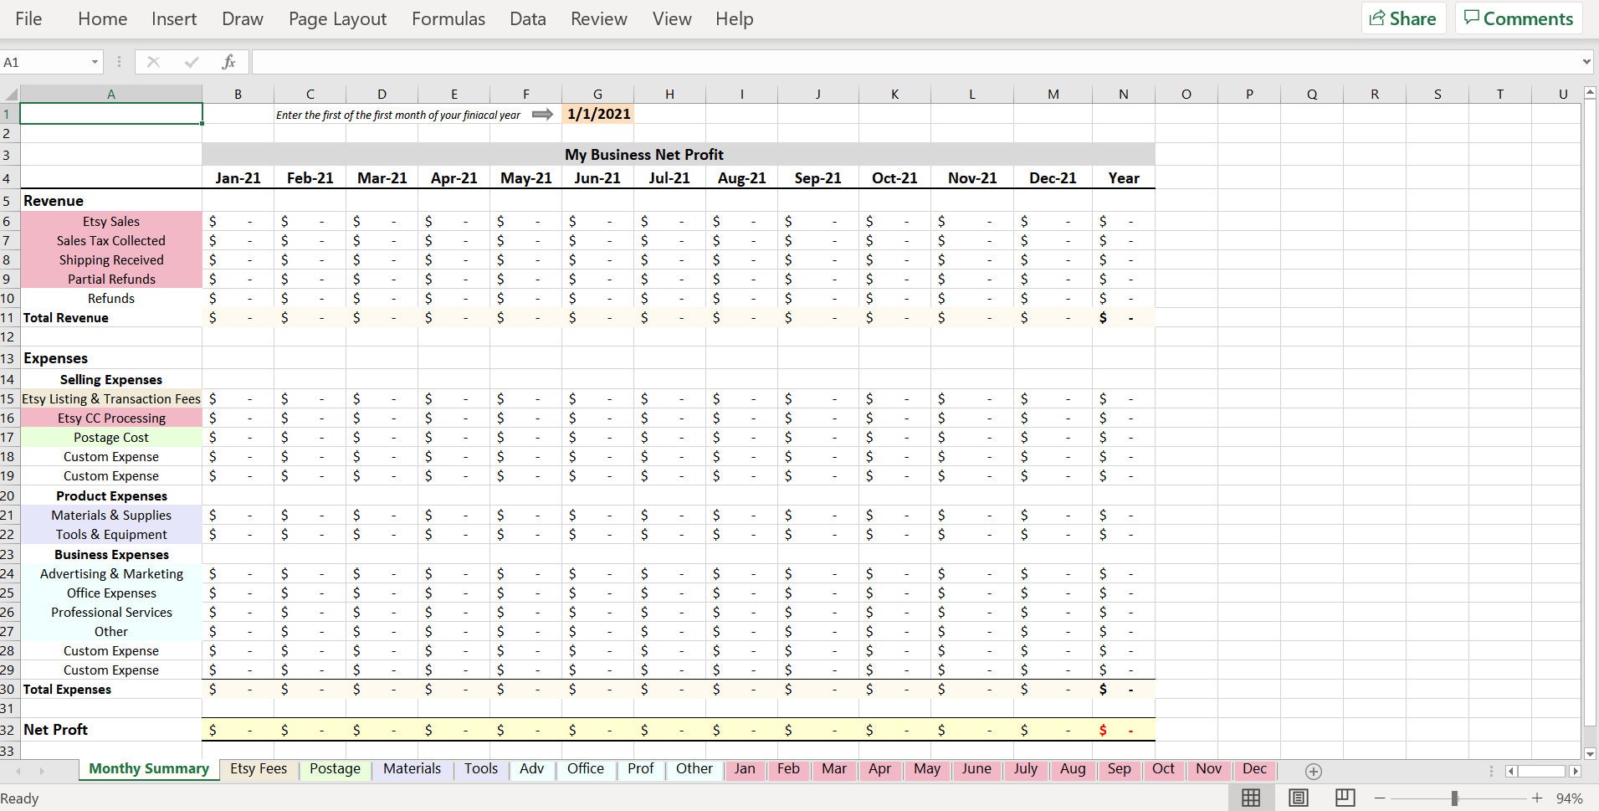This screenshot has height=811, width=1599.
Task: Switch to Page Layout view icon
Action: [1298, 798]
